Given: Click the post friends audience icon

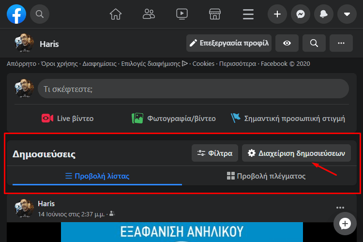Looking at the screenshot, I should (x=112, y=214).
